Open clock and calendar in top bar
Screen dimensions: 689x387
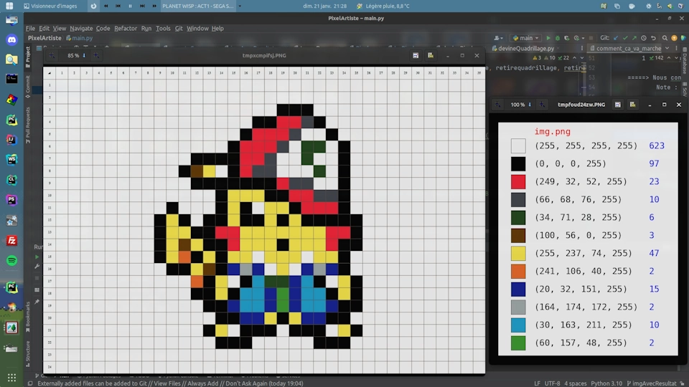coord(324,6)
